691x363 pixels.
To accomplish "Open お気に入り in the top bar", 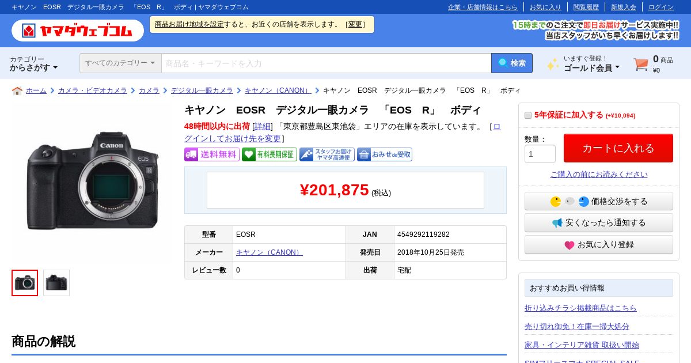I will (x=545, y=7).
